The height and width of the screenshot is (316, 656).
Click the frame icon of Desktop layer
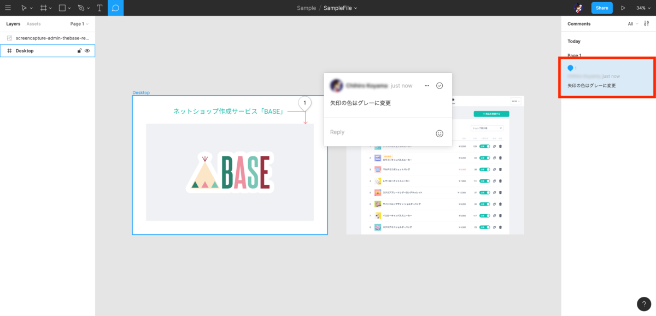9,51
